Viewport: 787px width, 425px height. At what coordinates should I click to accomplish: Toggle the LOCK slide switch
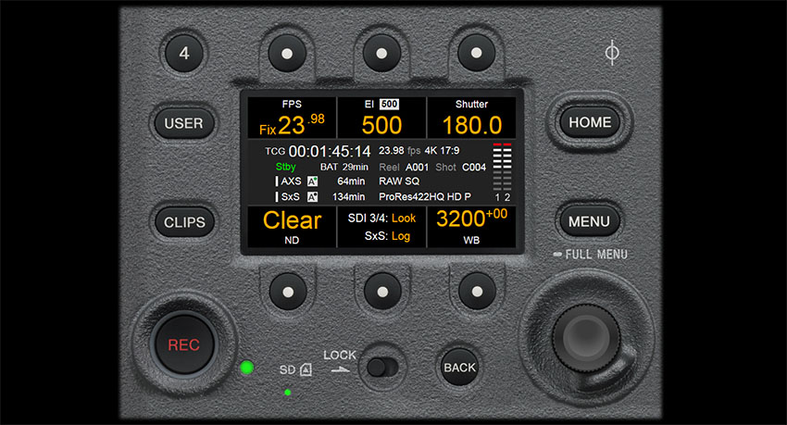tap(381, 367)
